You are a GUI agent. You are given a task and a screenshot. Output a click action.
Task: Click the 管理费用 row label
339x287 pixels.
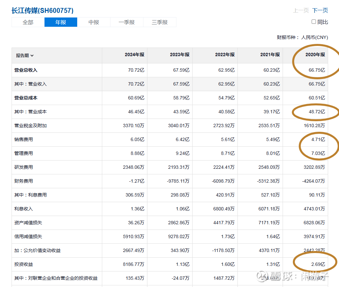pos(23,153)
